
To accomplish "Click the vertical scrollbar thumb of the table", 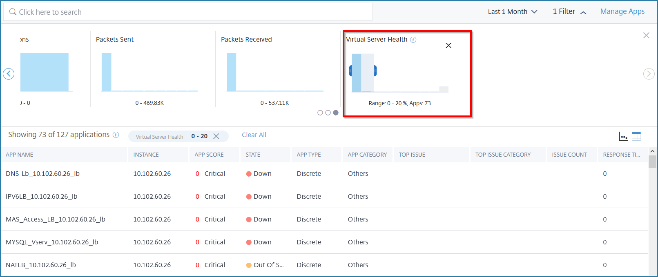I will [652, 162].
